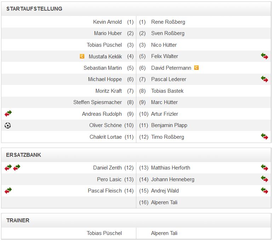This screenshot has width=273, height=241.
Task: Click the goal ball icon for Oliver Schöne
Action: 8,125
